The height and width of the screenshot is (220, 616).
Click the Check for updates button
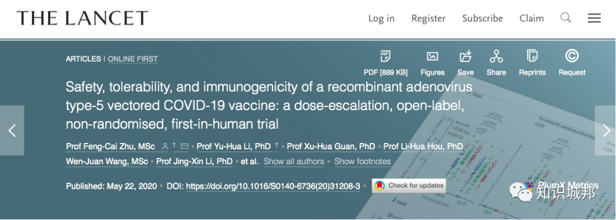click(409, 185)
